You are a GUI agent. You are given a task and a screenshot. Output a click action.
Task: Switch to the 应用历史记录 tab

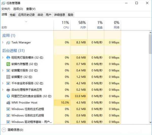(26, 15)
